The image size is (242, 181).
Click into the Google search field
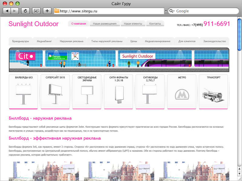point(203,11)
